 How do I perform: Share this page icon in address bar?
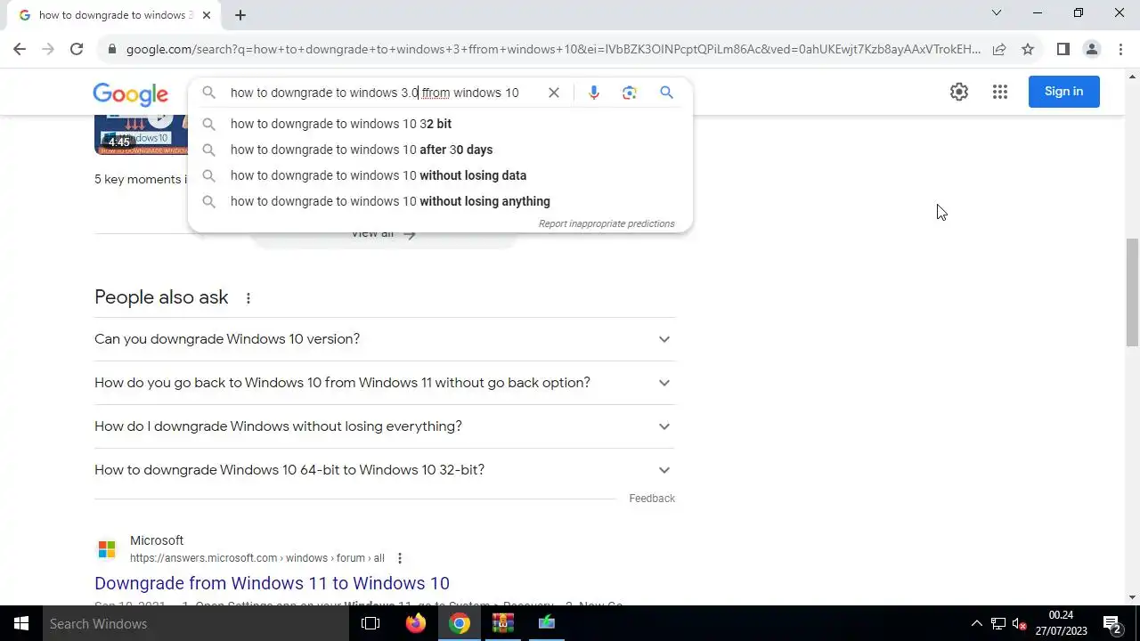click(x=999, y=49)
